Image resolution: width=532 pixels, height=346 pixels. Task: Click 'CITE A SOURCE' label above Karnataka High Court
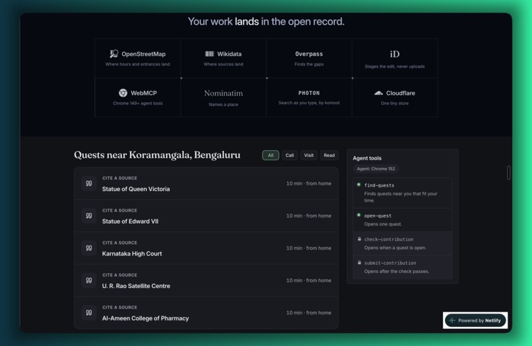point(119,243)
